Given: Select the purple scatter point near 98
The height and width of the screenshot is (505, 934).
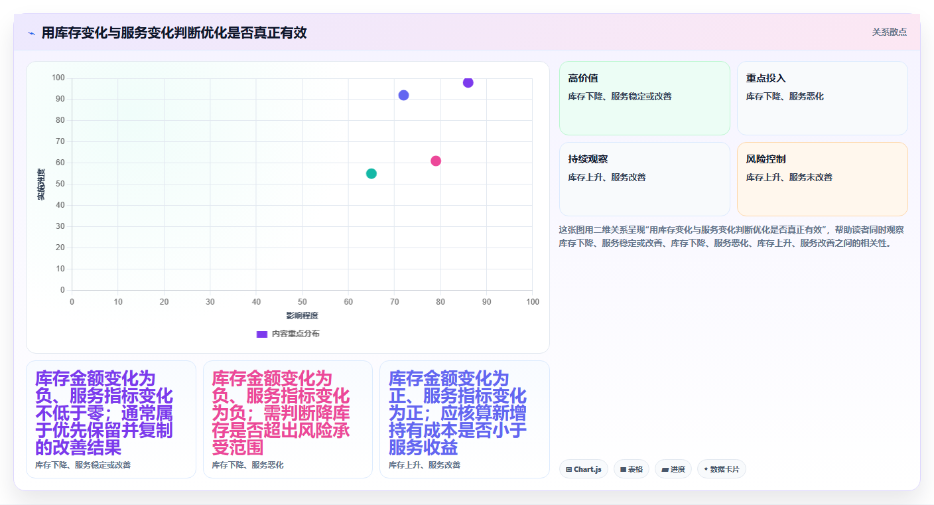Looking at the screenshot, I should coord(468,82).
